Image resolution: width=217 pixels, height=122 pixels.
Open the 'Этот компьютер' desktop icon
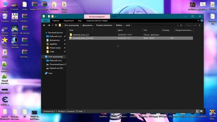(5, 6)
